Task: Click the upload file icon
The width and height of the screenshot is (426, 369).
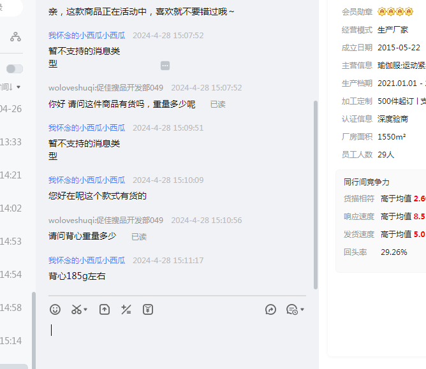Action: click(x=105, y=310)
